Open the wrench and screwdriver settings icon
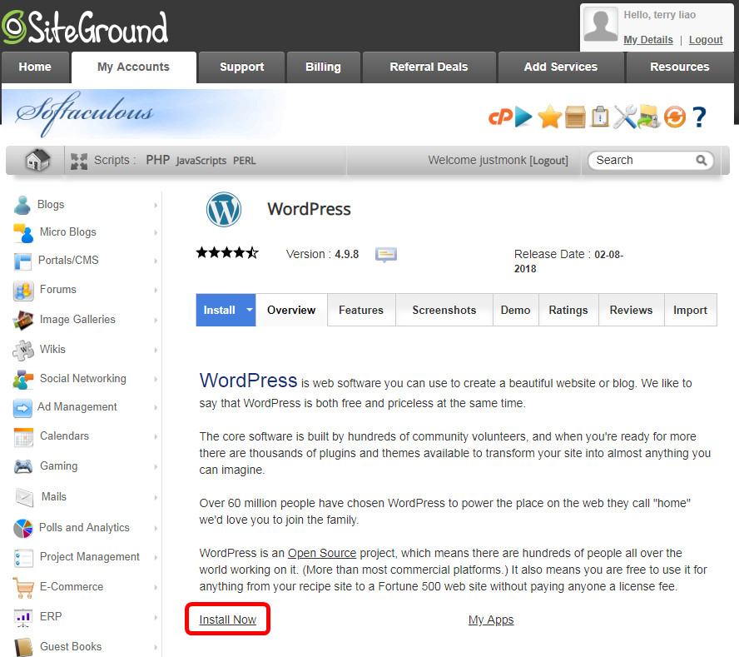The height and width of the screenshot is (657, 739). (625, 117)
